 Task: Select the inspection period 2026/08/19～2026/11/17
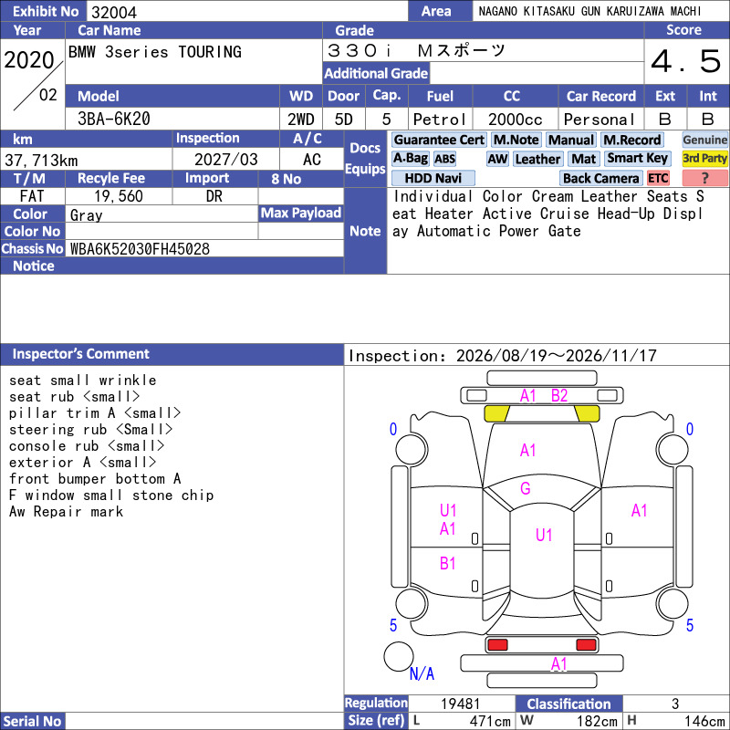pyautogui.click(x=557, y=356)
